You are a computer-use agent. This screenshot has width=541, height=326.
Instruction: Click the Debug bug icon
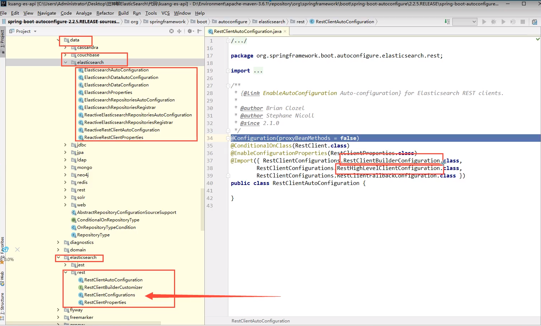pos(494,22)
